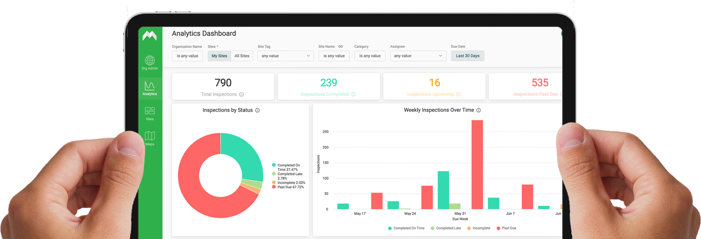The width and height of the screenshot is (701, 239).
Task: Open Analytics chart icon in sidebar
Action: [150, 85]
